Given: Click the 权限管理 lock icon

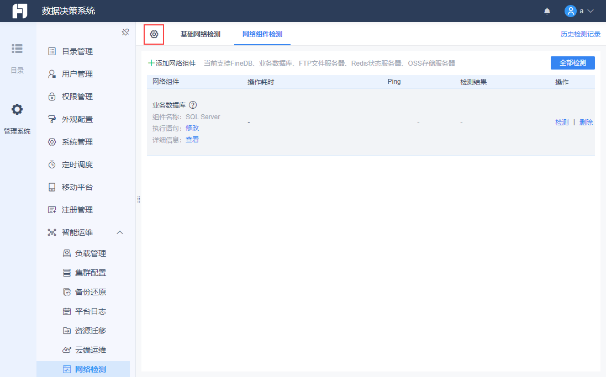Looking at the screenshot, I should click(x=52, y=97).
